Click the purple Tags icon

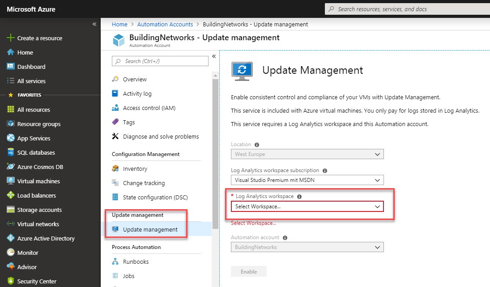pyautogui.click(x=115, y=122)
